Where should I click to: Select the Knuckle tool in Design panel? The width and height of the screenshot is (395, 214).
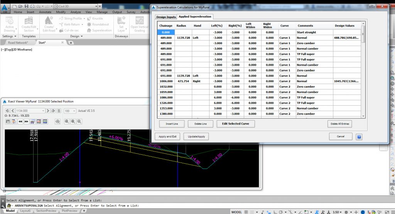(95, 18)
